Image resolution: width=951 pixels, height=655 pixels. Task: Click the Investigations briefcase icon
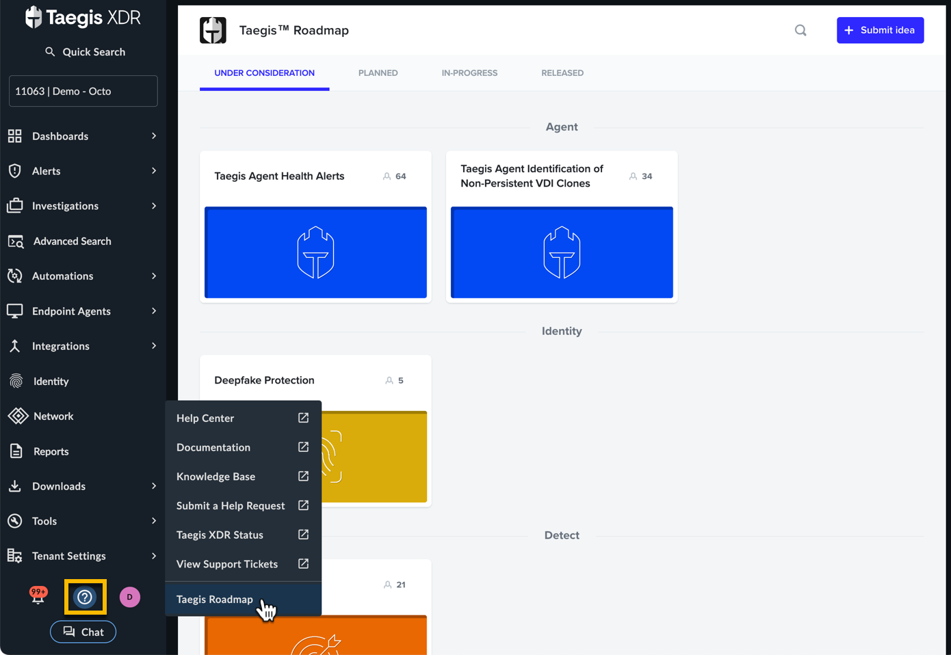[15, 206]
